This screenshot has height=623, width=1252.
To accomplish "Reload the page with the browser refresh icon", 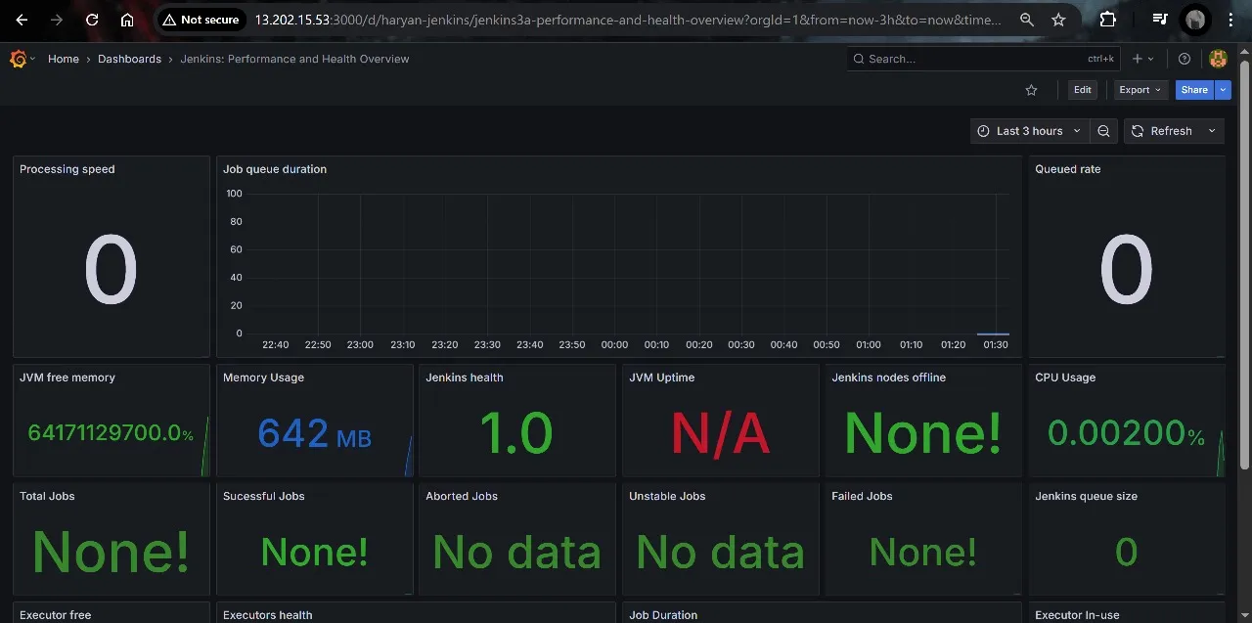I will tap(92, 20).
